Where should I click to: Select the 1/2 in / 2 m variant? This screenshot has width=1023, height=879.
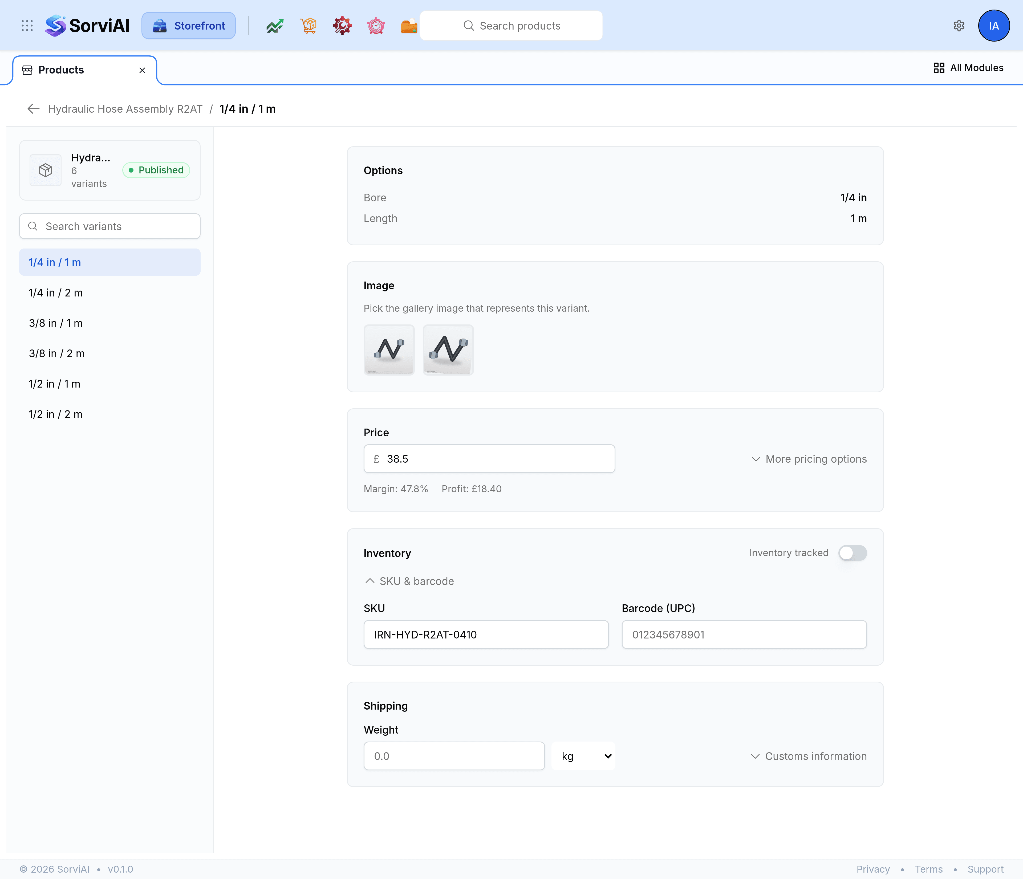(109, 414)
